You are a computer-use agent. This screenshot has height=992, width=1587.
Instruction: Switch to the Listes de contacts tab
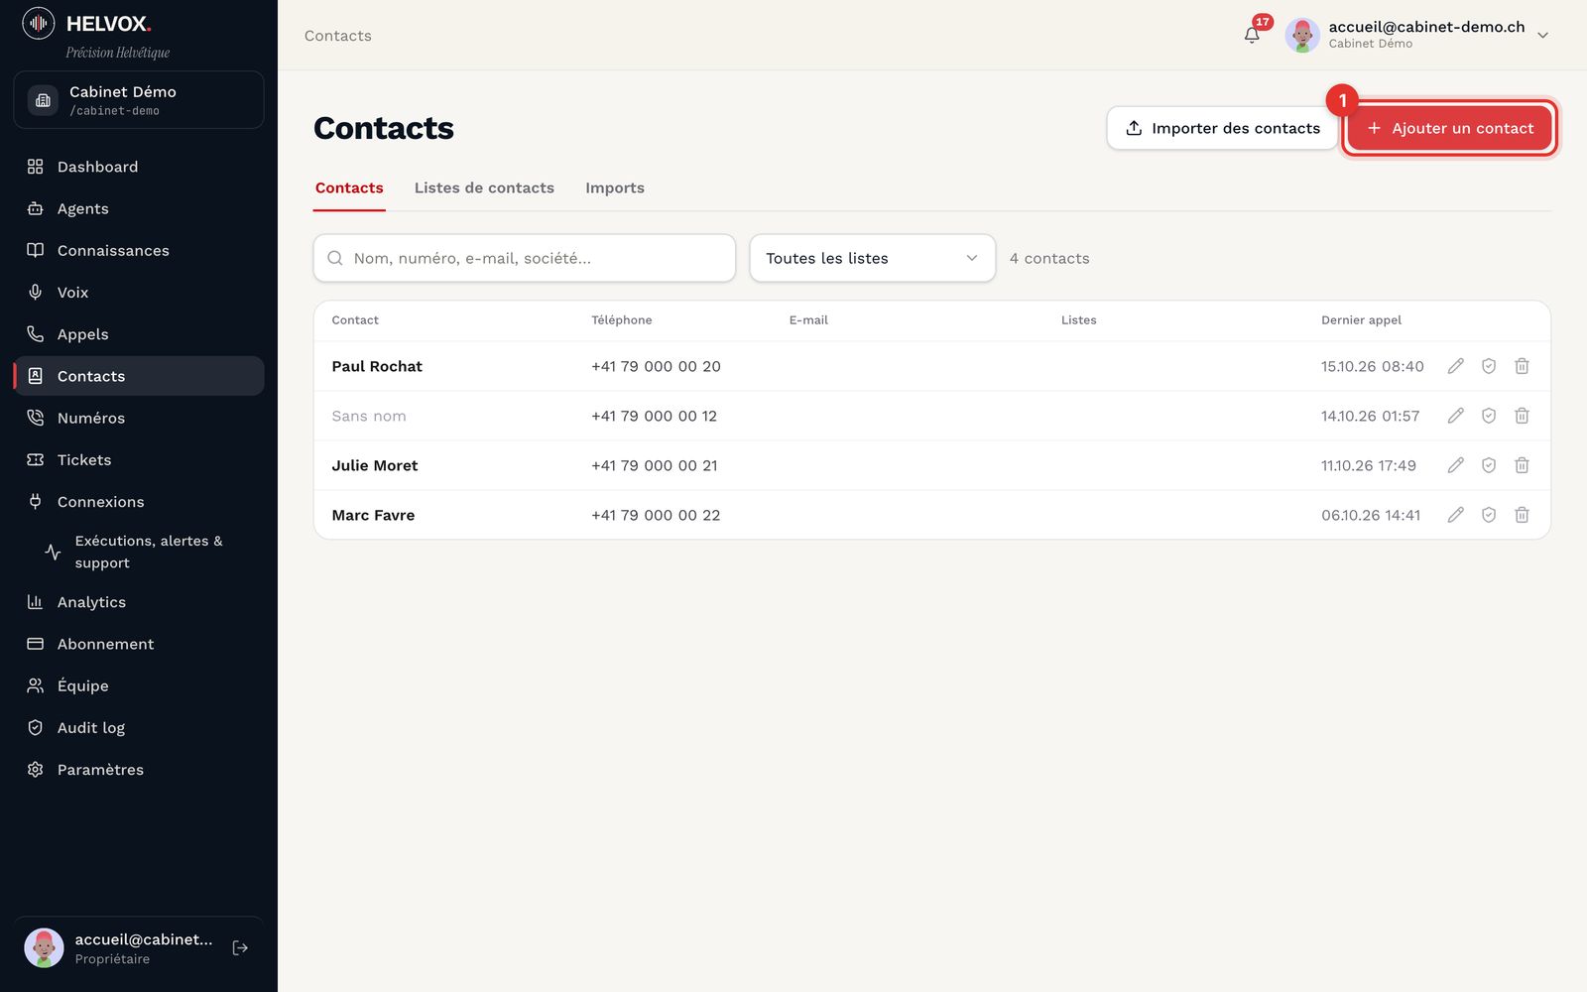click(x=484, y=187)
